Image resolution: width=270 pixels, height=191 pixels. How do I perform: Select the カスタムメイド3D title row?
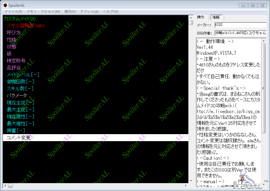pyautogui.click(x=20, y=19)
